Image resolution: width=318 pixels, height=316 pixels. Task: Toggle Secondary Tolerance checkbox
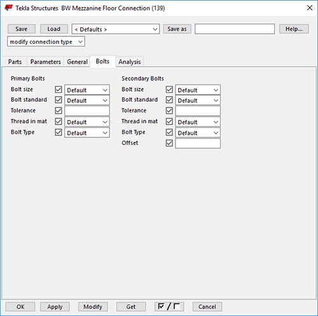(169, 111)
